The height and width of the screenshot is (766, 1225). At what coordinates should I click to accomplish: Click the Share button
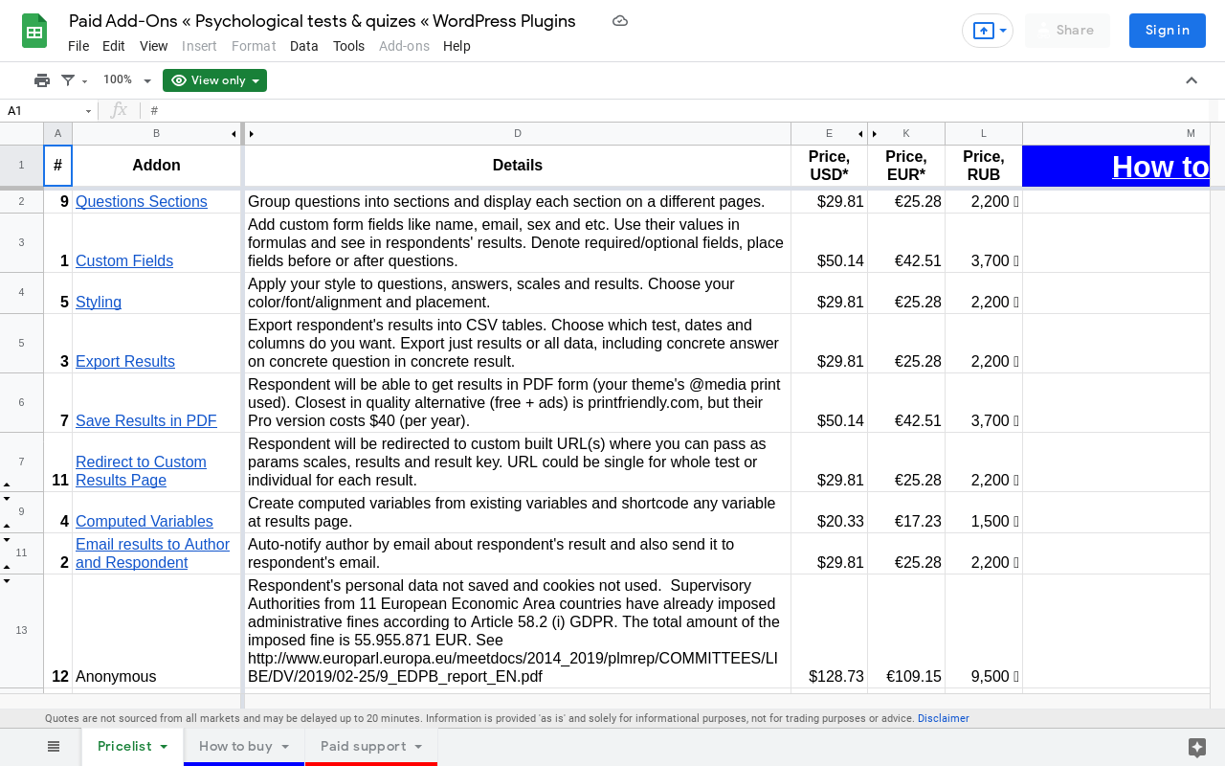click(x=1067, y=31)
